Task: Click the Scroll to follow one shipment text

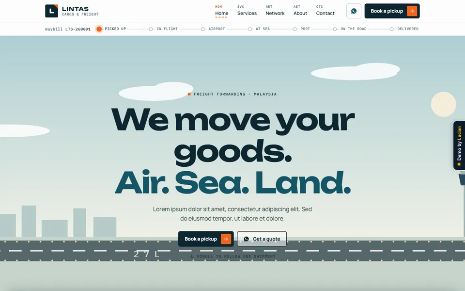Action: pyautogui.click(x=236, y=256)
